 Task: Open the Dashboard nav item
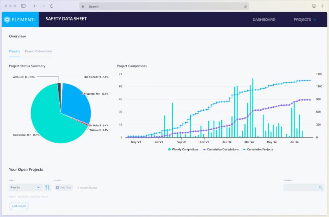[x=264, y=20]
